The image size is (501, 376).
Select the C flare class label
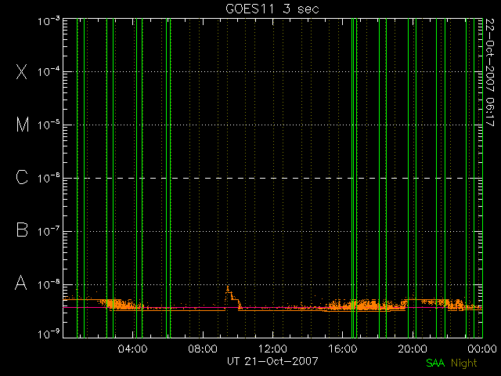22,177
